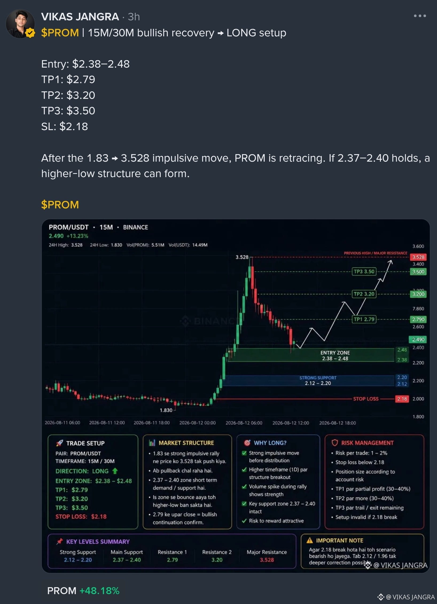This screenshot has height=604, width=437.
Task: Click the green 2.490 current price tag on the axis
Action: click(418, 340)
